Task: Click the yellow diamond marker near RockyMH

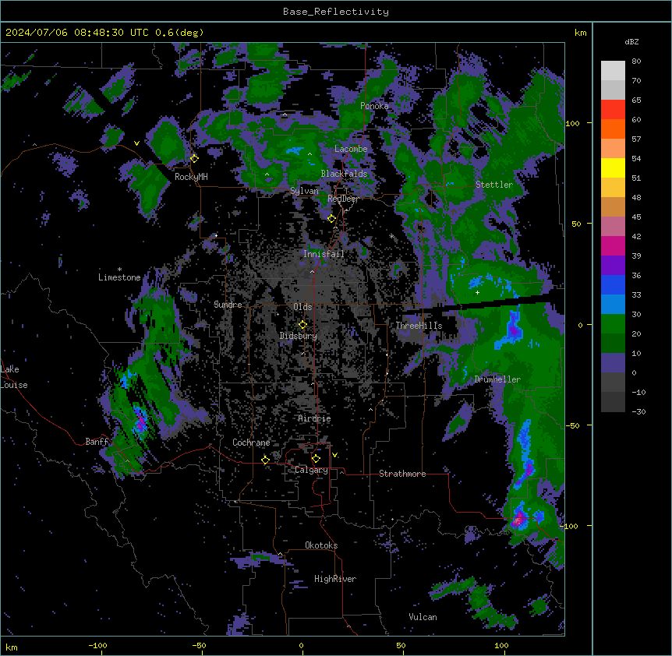Action: [x=195, y=159]
